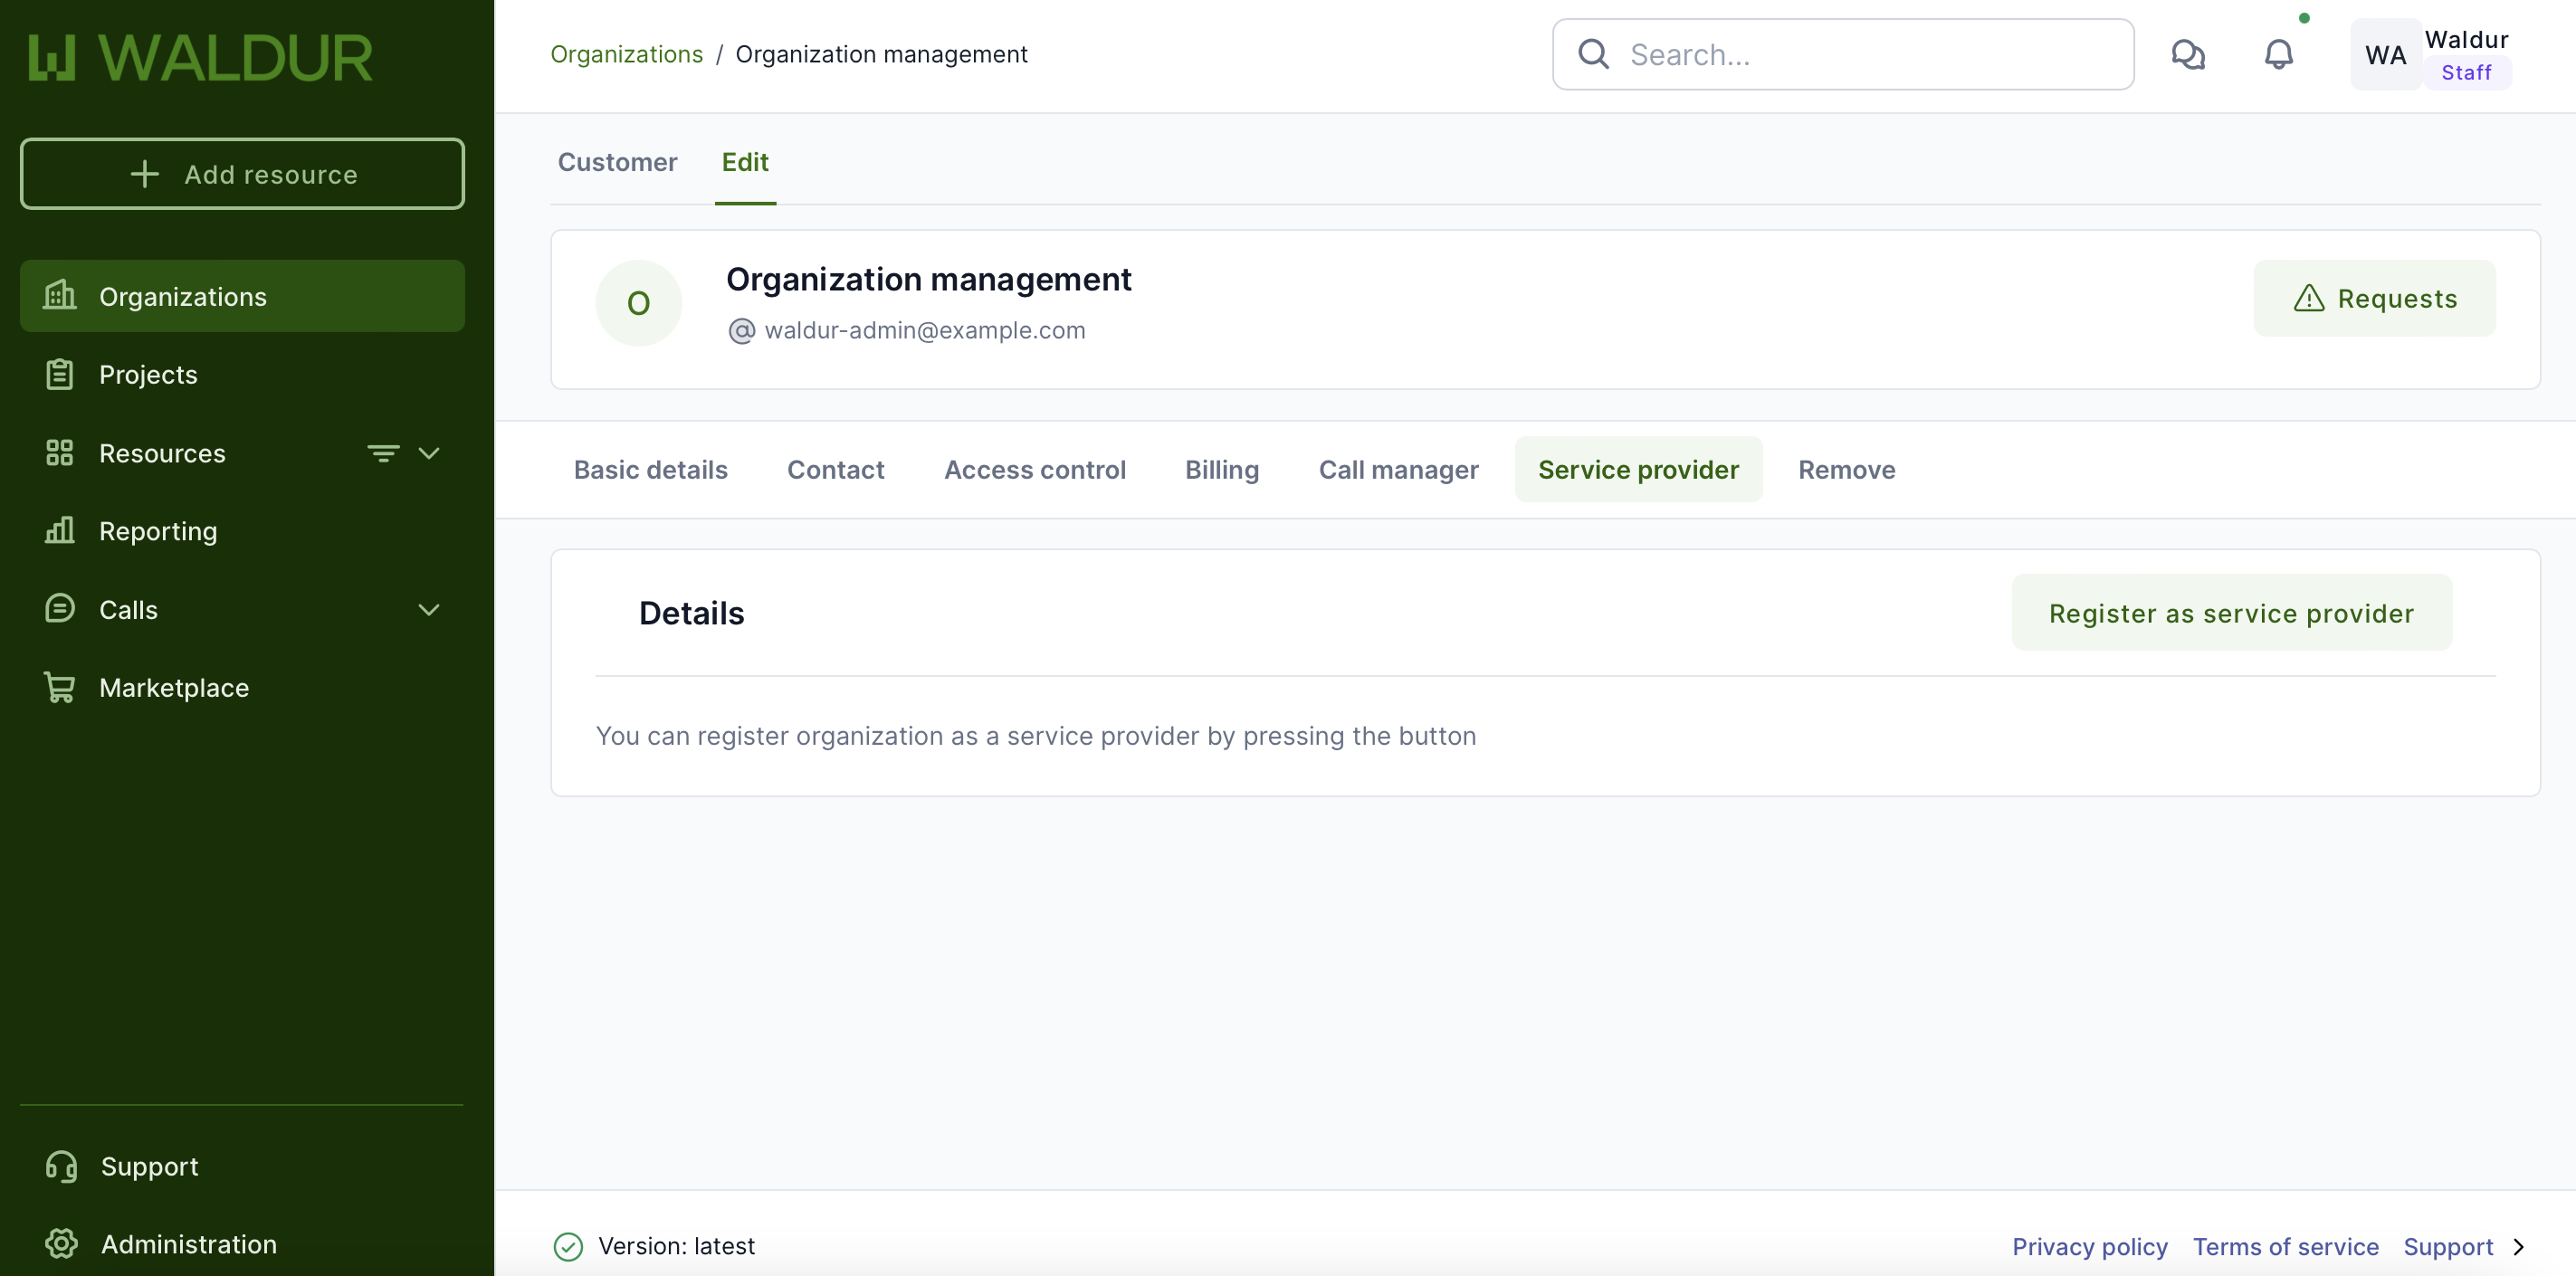Click the Reporting chart icon
Viewport: 2576px width, 1276px height.
[x=60, y=530]
